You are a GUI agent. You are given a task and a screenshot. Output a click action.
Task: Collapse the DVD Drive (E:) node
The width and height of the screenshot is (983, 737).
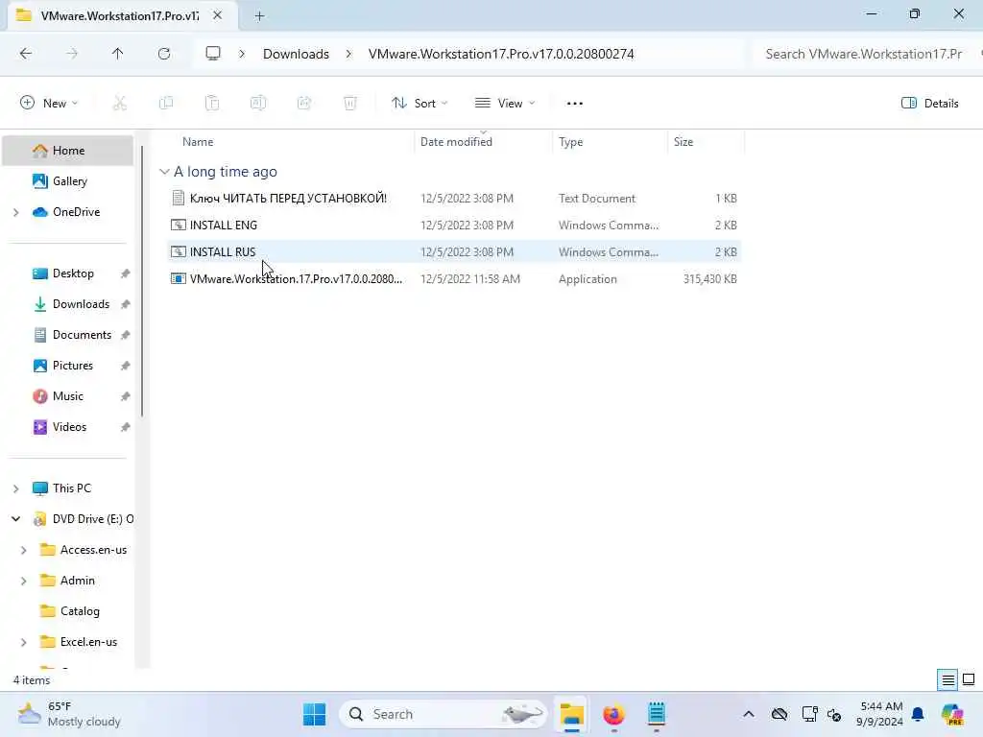[x=15, y=519]
